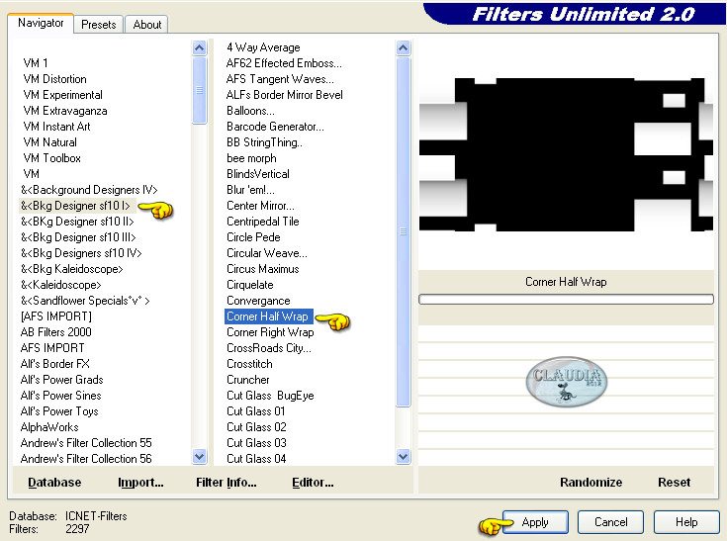Choose the Circular Weave... filter
This screenshot has width=727, height=541.
pos(267,252)
